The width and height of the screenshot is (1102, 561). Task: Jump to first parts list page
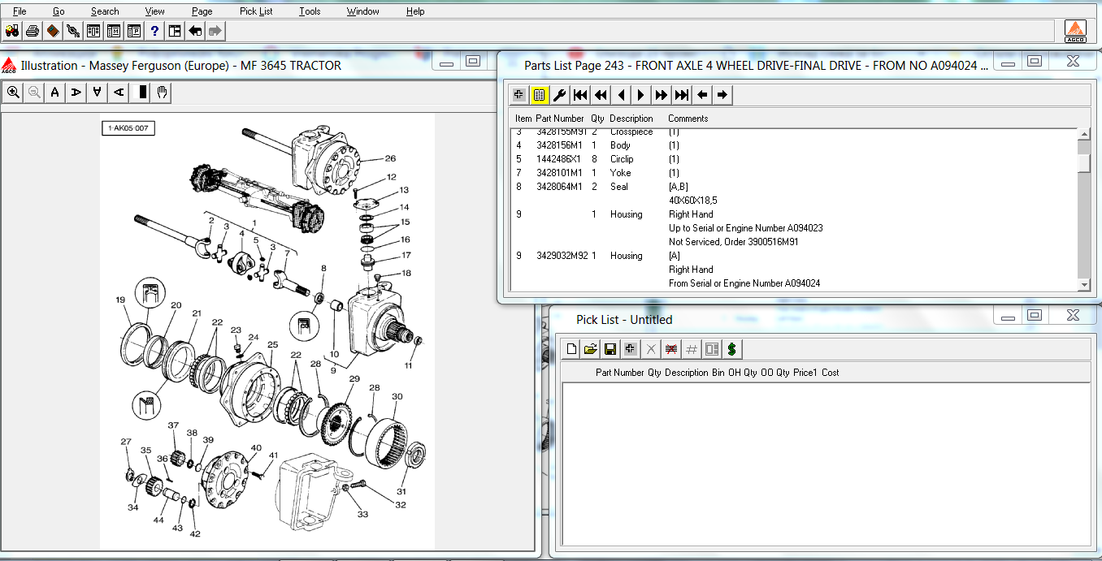[x=580, y=95]
